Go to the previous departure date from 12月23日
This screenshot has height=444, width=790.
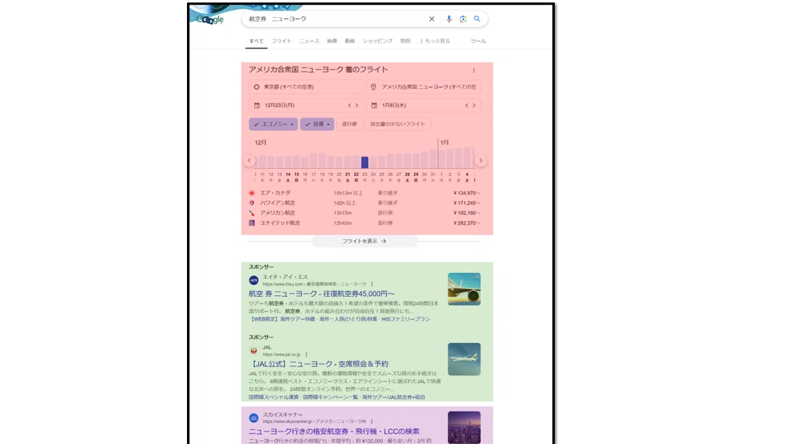(x=350, y=105)
